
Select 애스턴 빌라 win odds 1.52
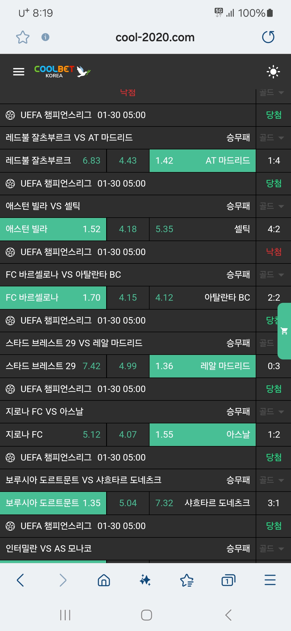pyautogui.click(x=53, y=229)
